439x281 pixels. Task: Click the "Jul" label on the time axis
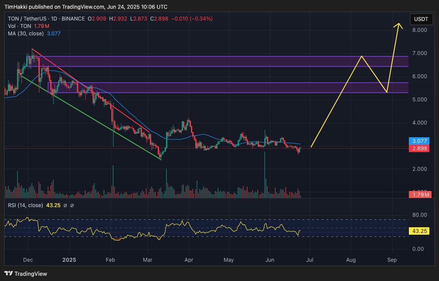click(310, 260)
